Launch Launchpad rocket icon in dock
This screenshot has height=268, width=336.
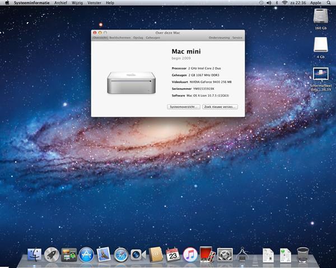click(52, 255)
